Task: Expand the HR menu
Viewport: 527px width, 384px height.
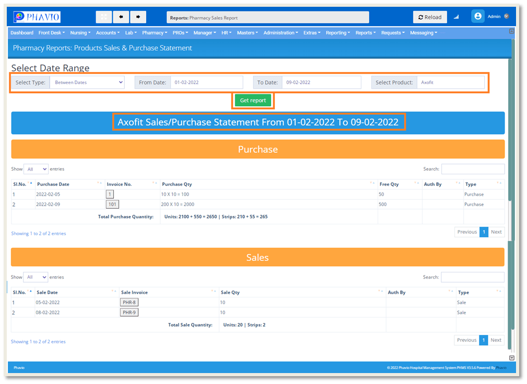Action: point(226,32)
